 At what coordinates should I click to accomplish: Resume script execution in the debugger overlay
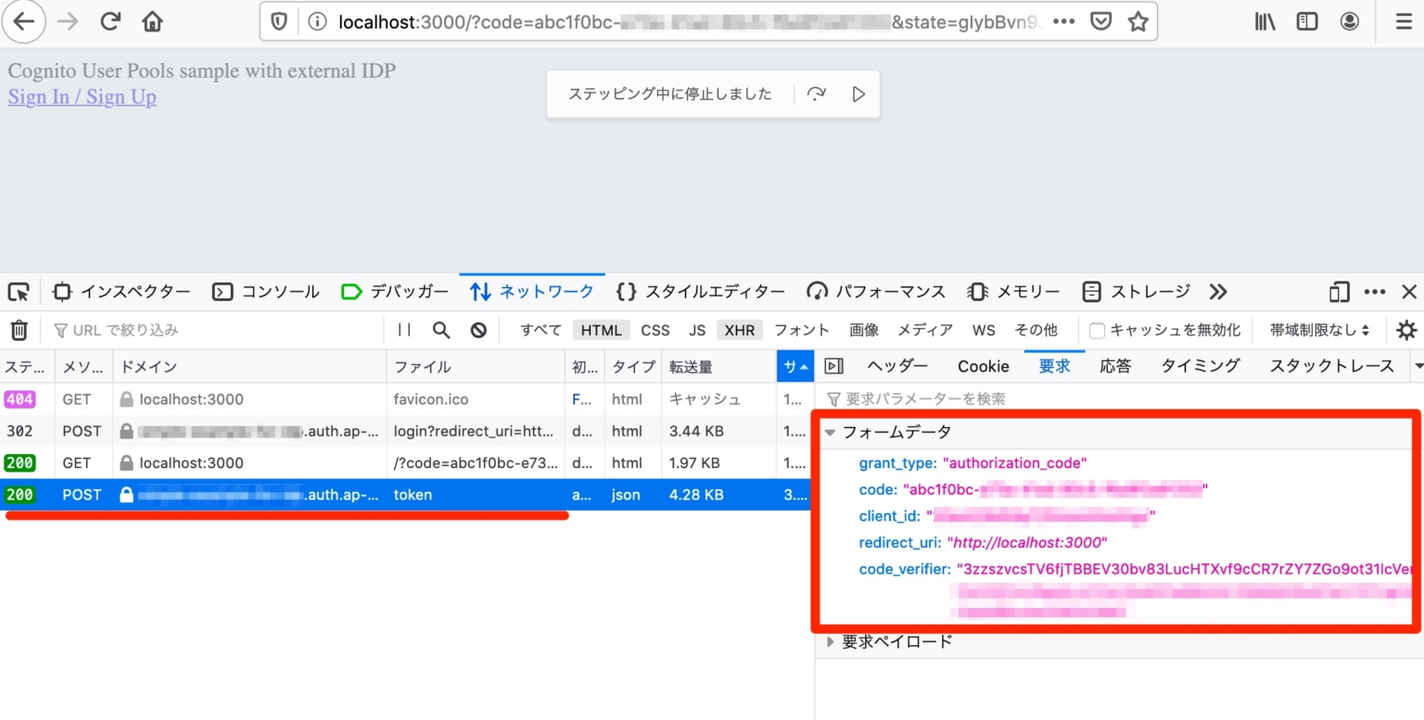858,93
